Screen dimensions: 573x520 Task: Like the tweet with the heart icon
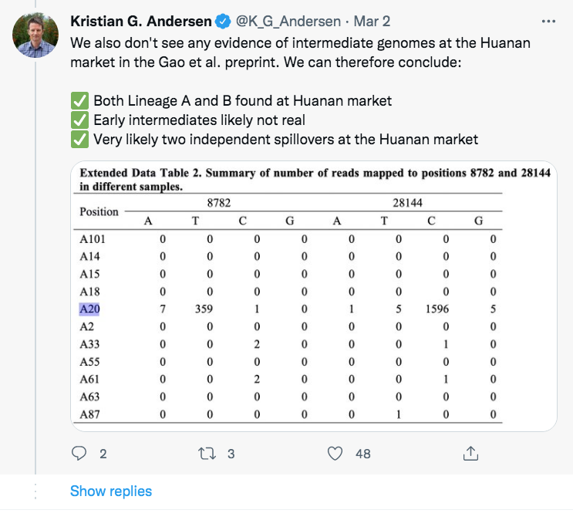[x=335, y=454]
